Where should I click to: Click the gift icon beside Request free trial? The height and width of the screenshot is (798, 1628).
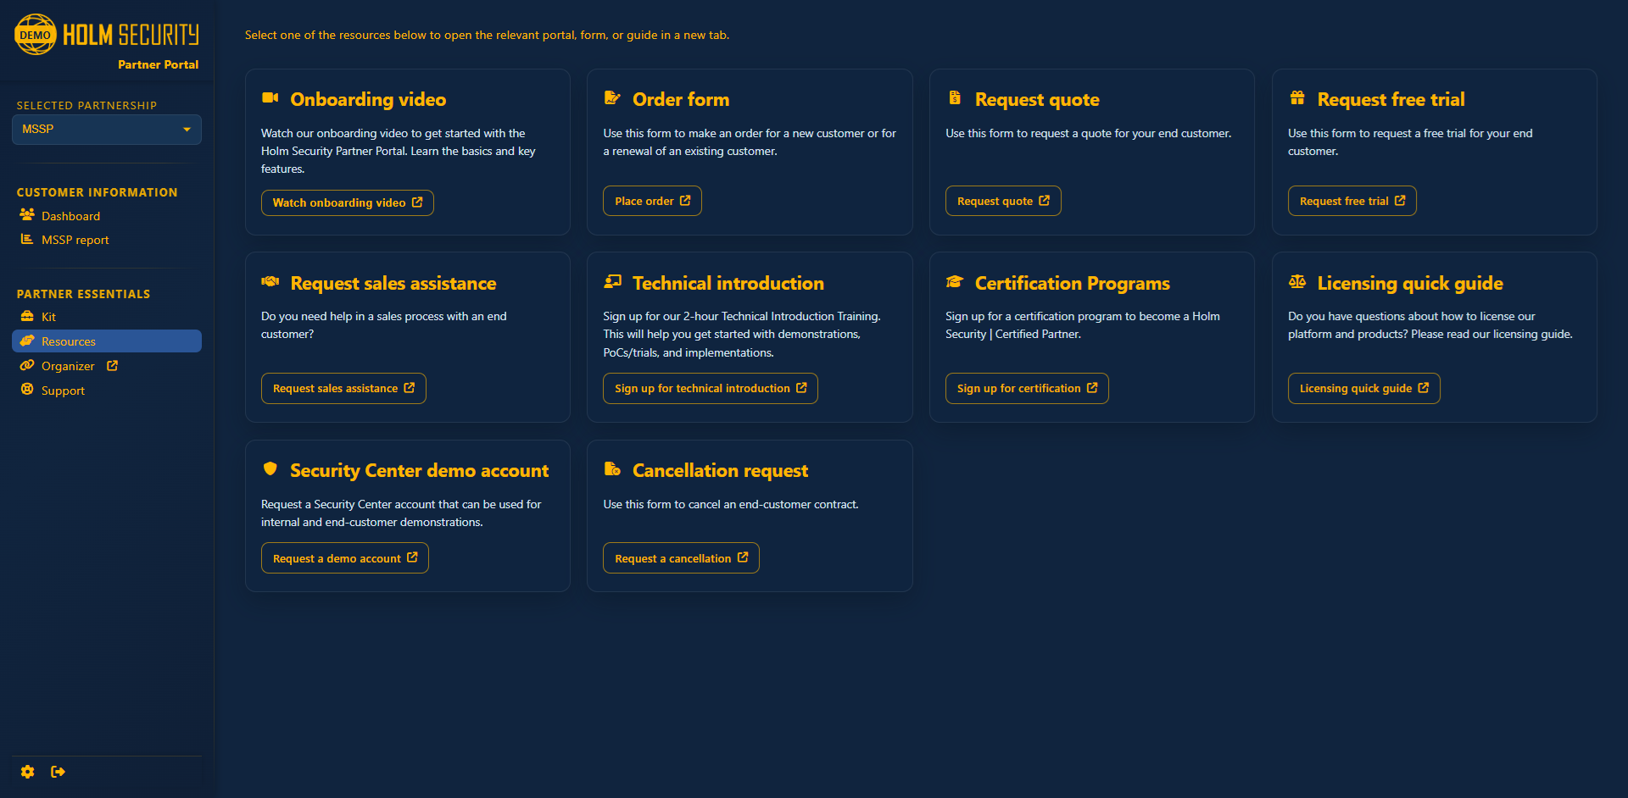pyautogui.click(x=1297, y=98)
